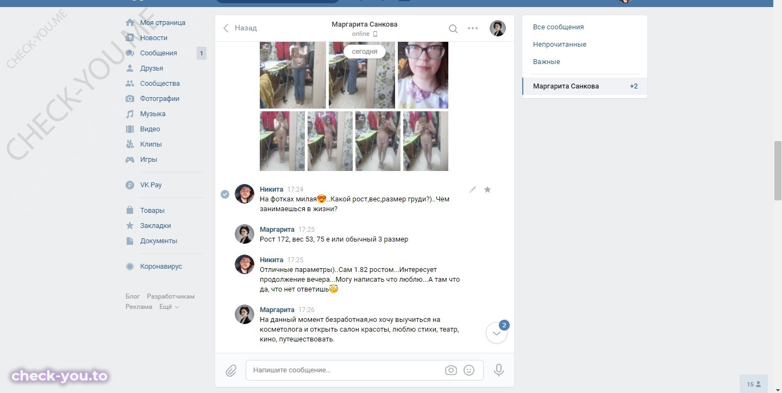
Task: Open Музыка section
Action: 153,114
